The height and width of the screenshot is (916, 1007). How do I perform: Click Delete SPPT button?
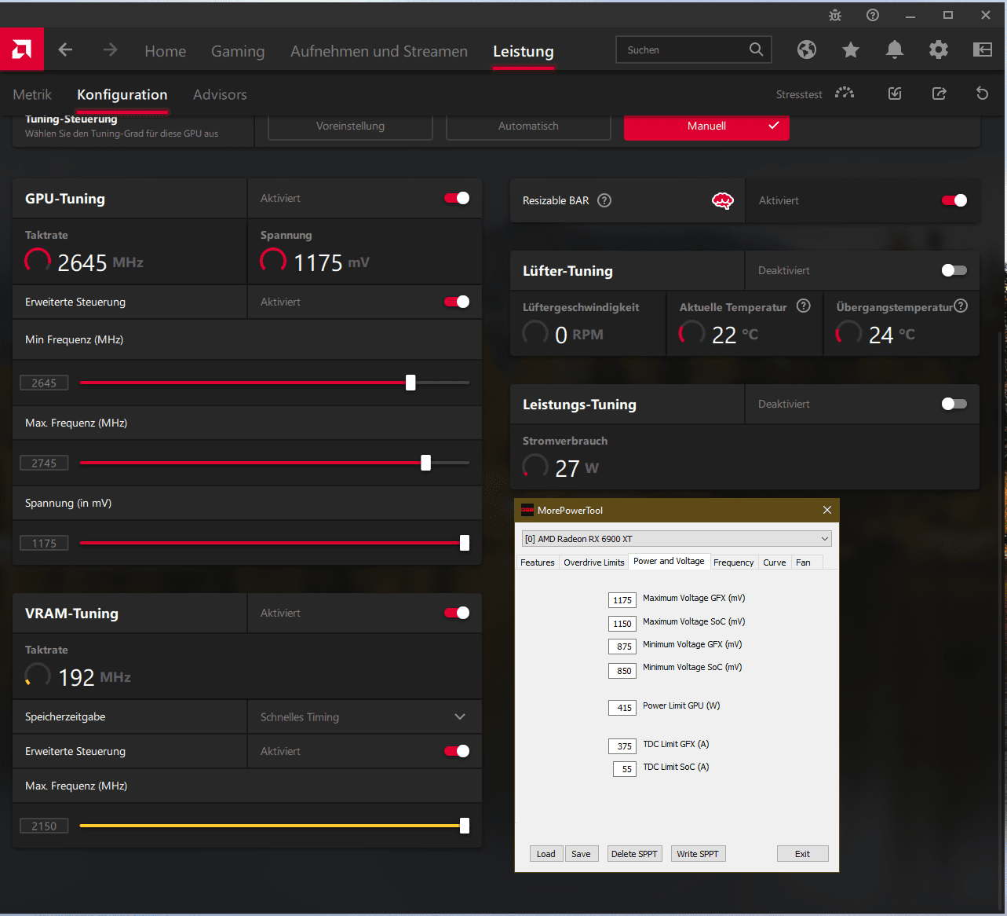click(634, 854)
